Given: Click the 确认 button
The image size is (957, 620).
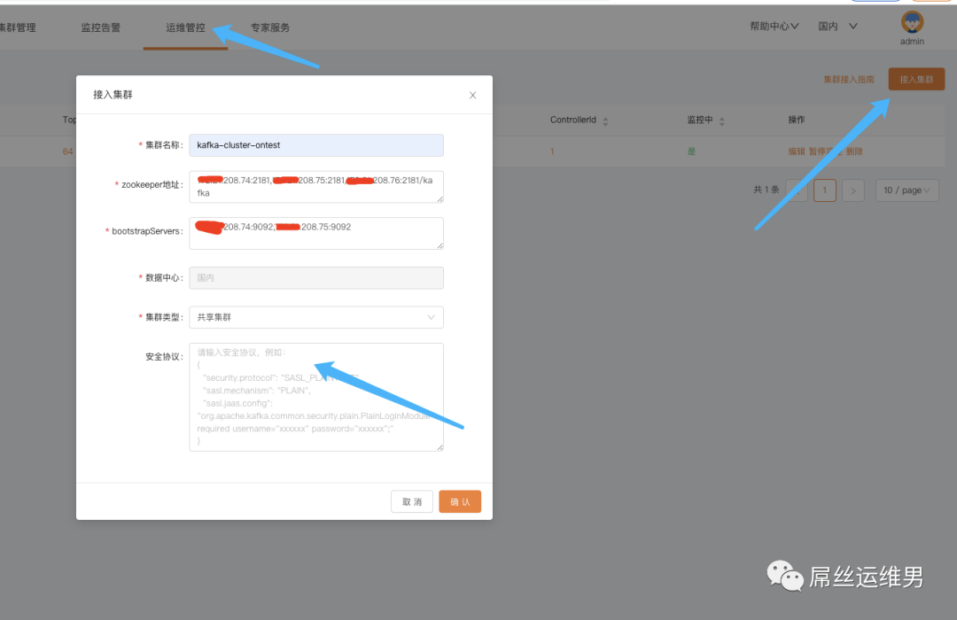Looking at the screenshot, I should tap(460, 501).
